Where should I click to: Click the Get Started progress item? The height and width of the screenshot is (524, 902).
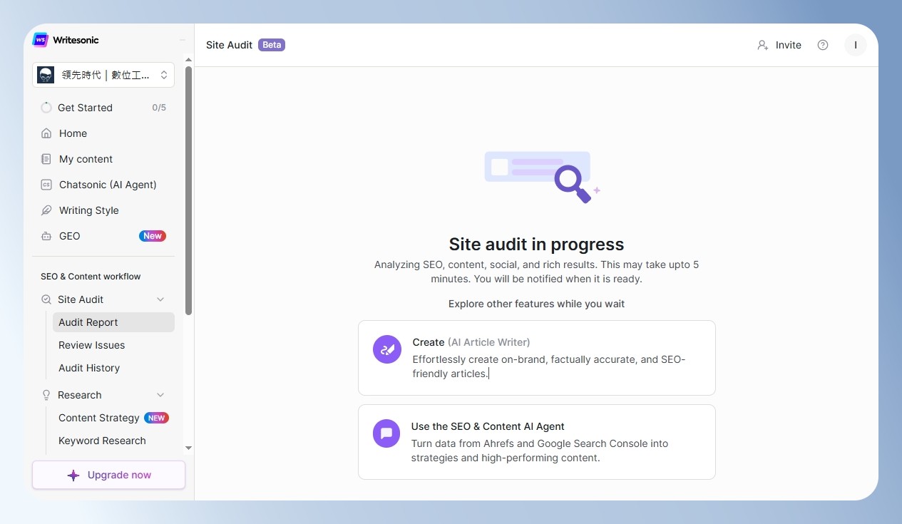coord(103,108)
